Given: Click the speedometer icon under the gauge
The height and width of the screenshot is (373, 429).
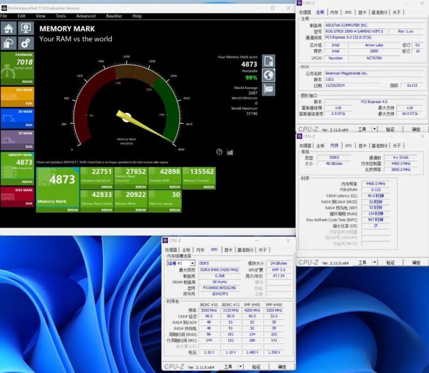Looking at the screenshot, I should click(219, 152).
